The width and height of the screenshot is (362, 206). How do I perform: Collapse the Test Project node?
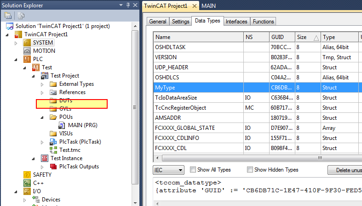click(33, 76)
